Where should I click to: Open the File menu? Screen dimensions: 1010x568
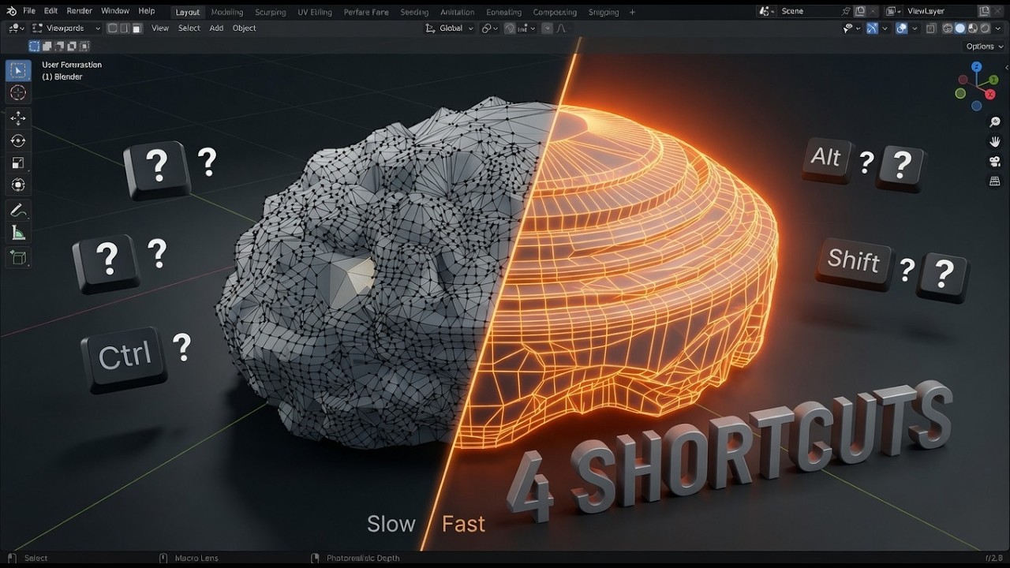point(29,11)
